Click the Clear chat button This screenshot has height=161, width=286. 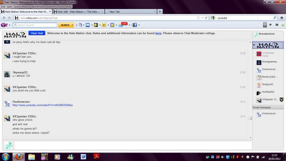coord(37,33)
